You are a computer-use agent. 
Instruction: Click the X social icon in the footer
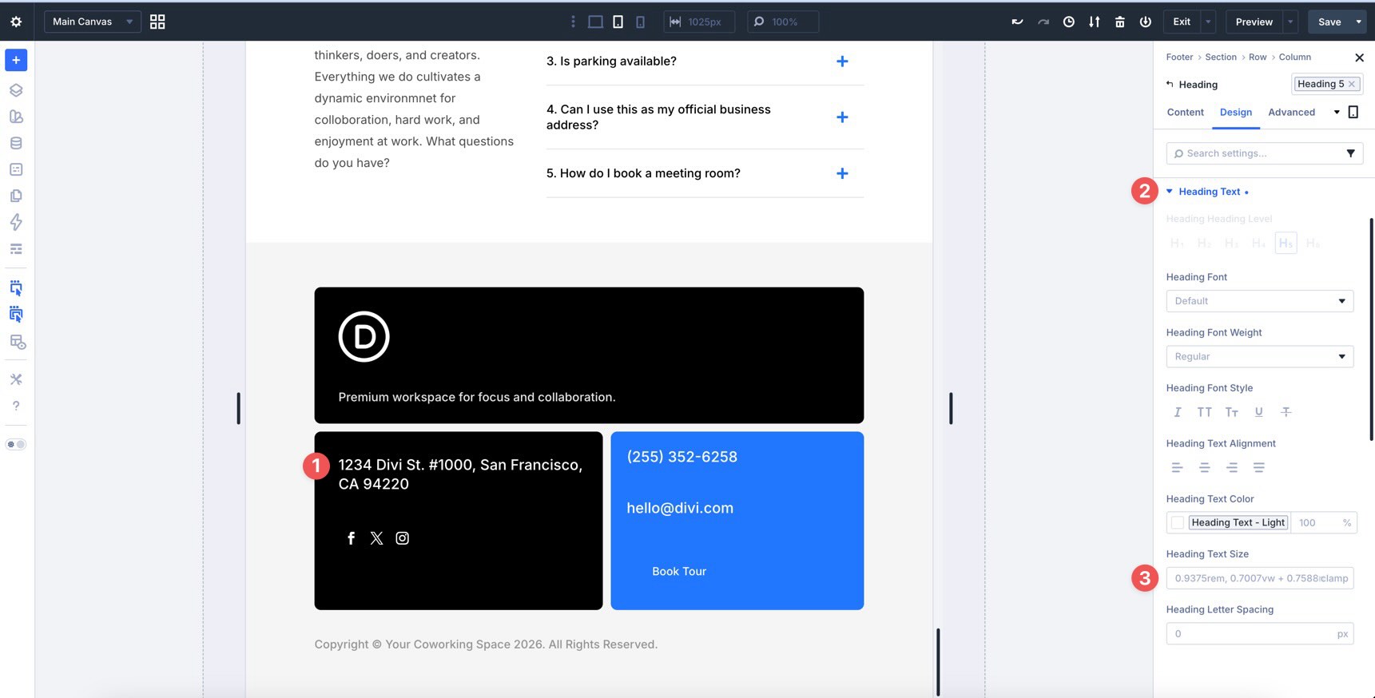pyautogui.click(x=376, y=538)
